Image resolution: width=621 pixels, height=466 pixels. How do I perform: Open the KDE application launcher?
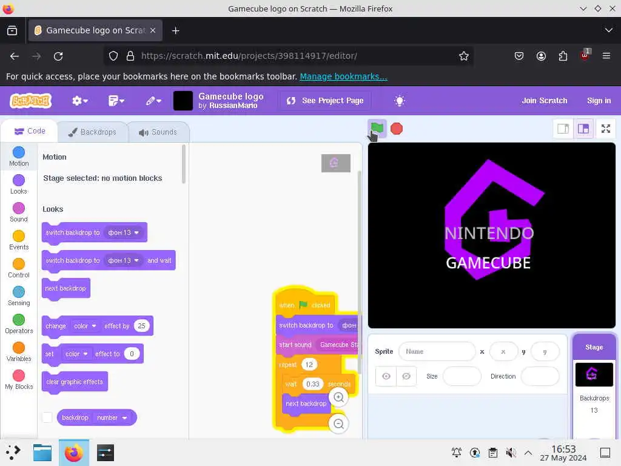click(x=13, y=453)
